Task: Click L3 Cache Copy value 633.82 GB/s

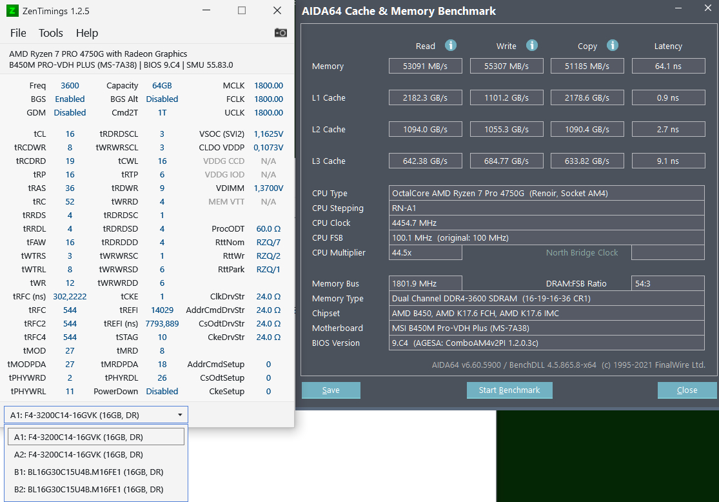Action: click(587, 161)
